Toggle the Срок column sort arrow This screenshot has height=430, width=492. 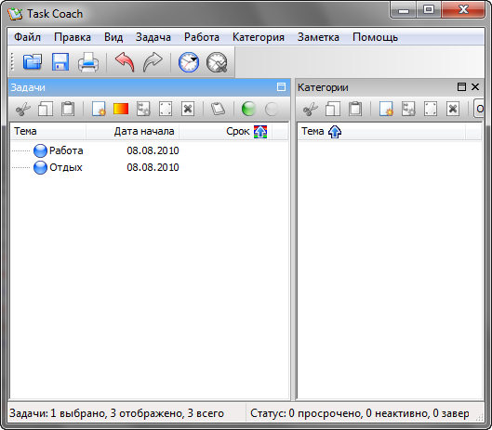pos(260,132)
